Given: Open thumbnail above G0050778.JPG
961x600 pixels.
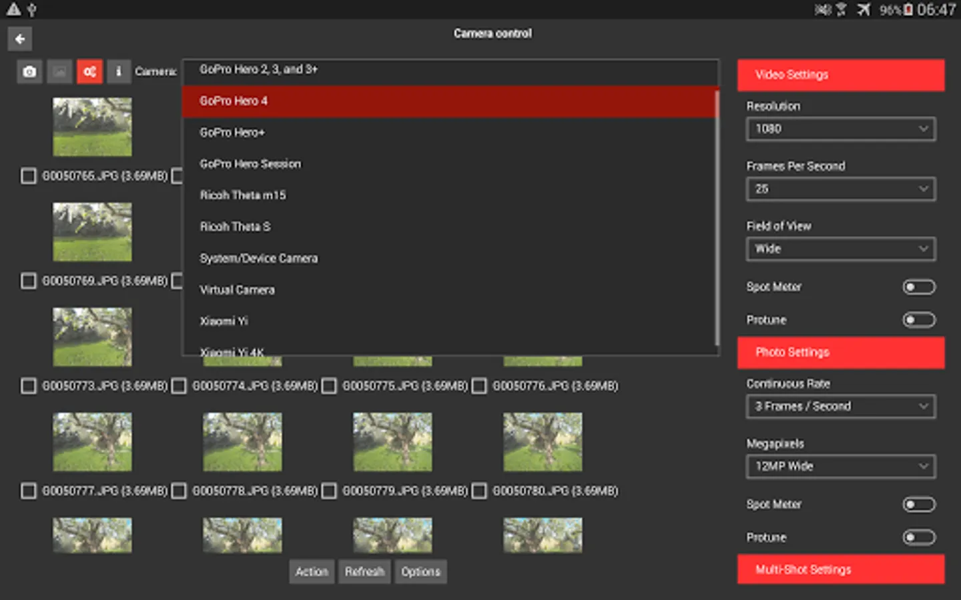Looking at the screenshot, I should [x=242, y=442].
